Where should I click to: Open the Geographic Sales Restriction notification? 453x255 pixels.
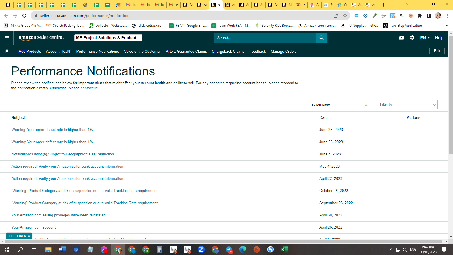click(x=63, y=154)
